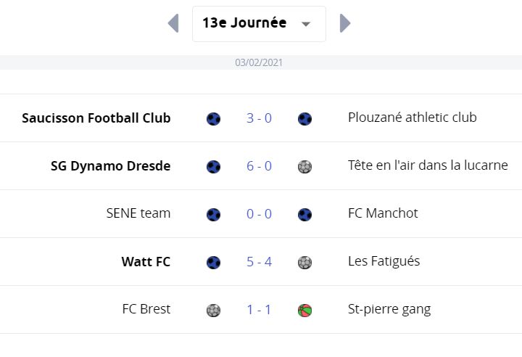Open the 0 - 0 match score
Image resolution: width=522 pixels, height=357 pixels.
pyautogui.click(x=259, y=214)
